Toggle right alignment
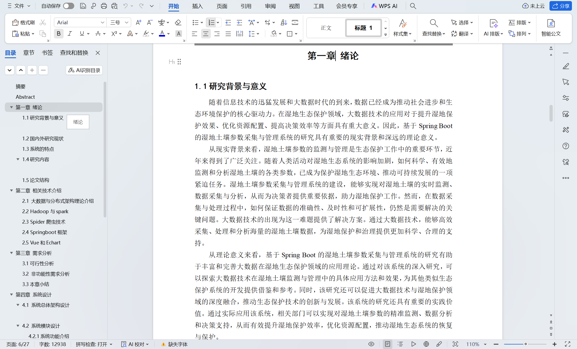Viewport: 577px width, 349px height. click(217, 34)
